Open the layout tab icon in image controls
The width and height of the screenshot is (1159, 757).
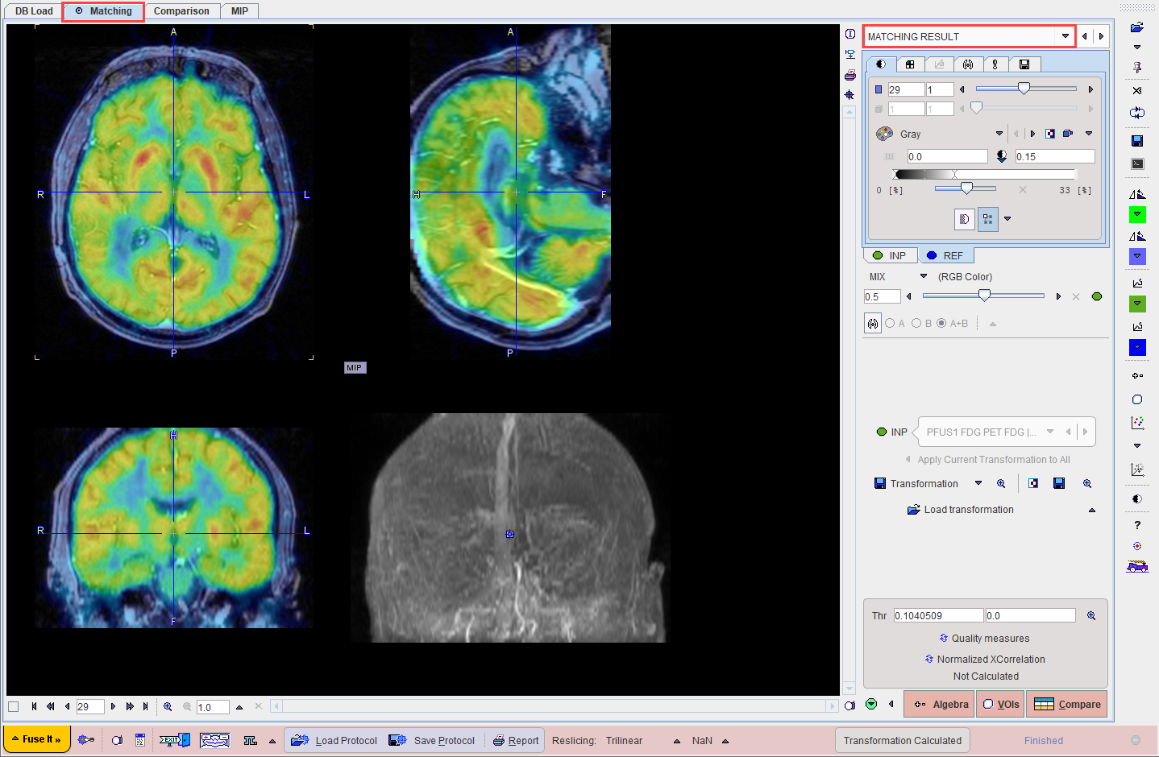(x=910, y=64)
